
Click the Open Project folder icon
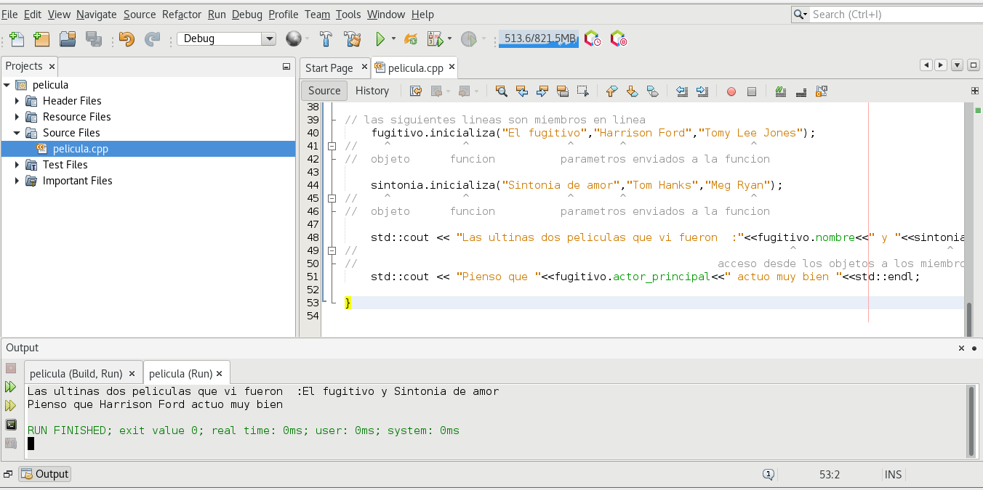pyautogui.click(x=68, y=39)
